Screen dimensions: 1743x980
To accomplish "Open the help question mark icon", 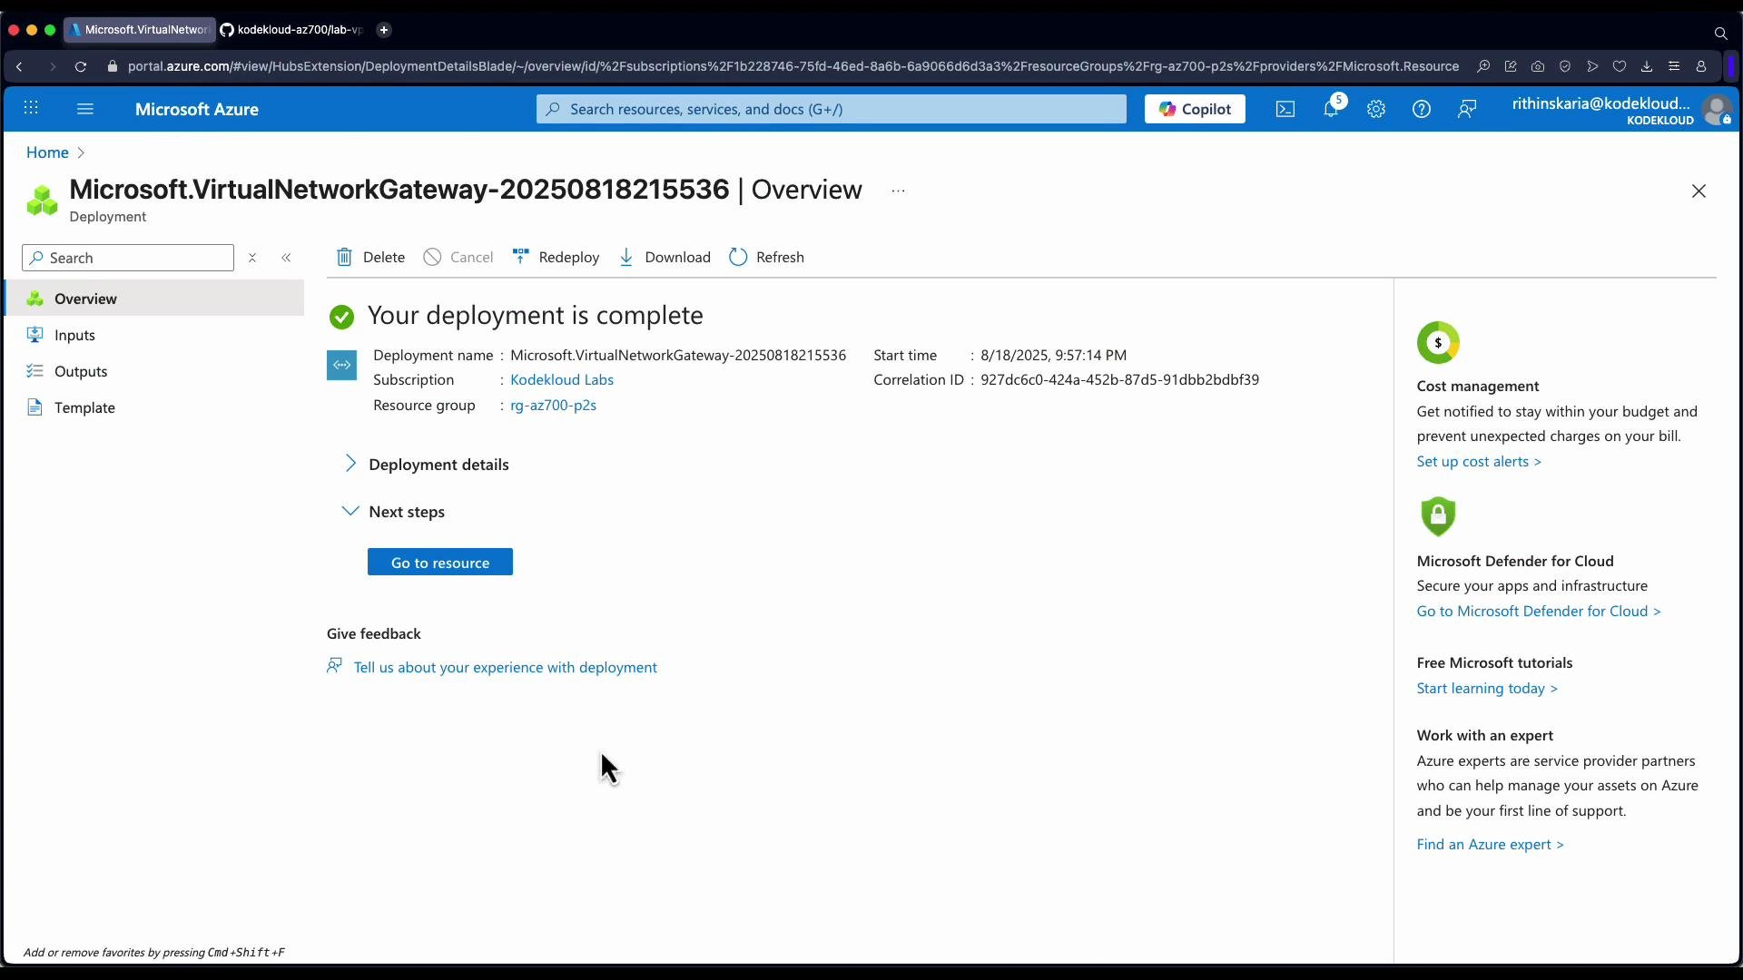I will 1422,109.
